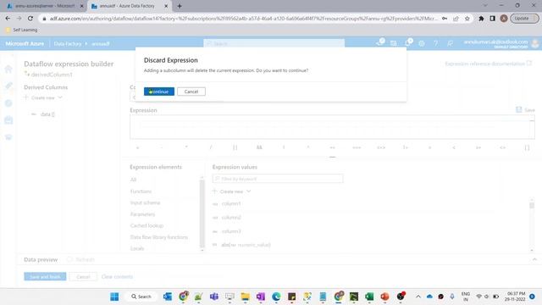The image size is (542, 305).
Task: Insert the && operator
Action: [x=259, y=147]
